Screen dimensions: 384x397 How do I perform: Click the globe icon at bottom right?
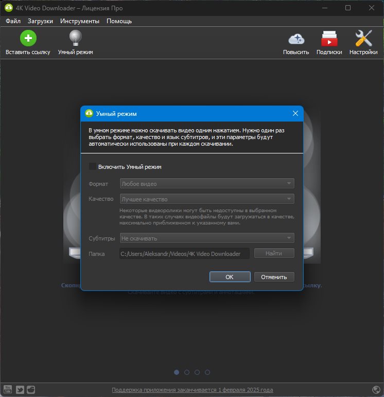(376, 389)
